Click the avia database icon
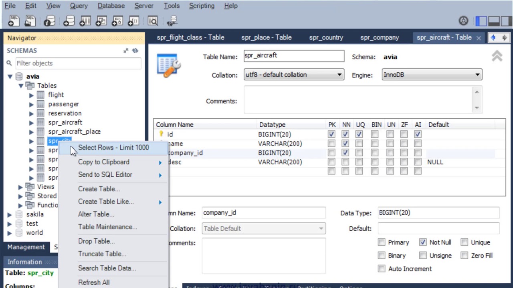This screenshot has width=513, height=288. (x=19, y=76)
